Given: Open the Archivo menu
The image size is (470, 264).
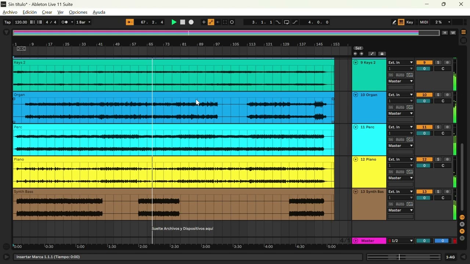Looking at the screenshot, I should [10, 12].
